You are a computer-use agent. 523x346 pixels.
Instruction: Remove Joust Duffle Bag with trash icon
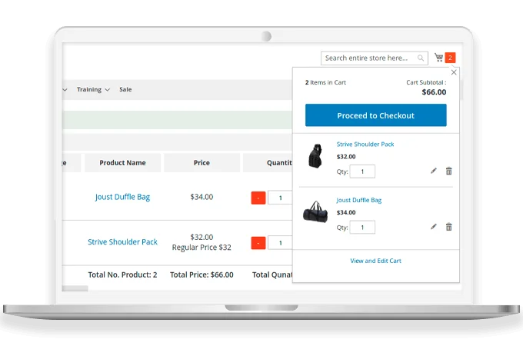click(x=449, y=227)
